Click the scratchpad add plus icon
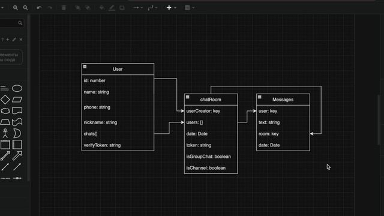The width and height of the screenshot is (384, 216). 8,40
